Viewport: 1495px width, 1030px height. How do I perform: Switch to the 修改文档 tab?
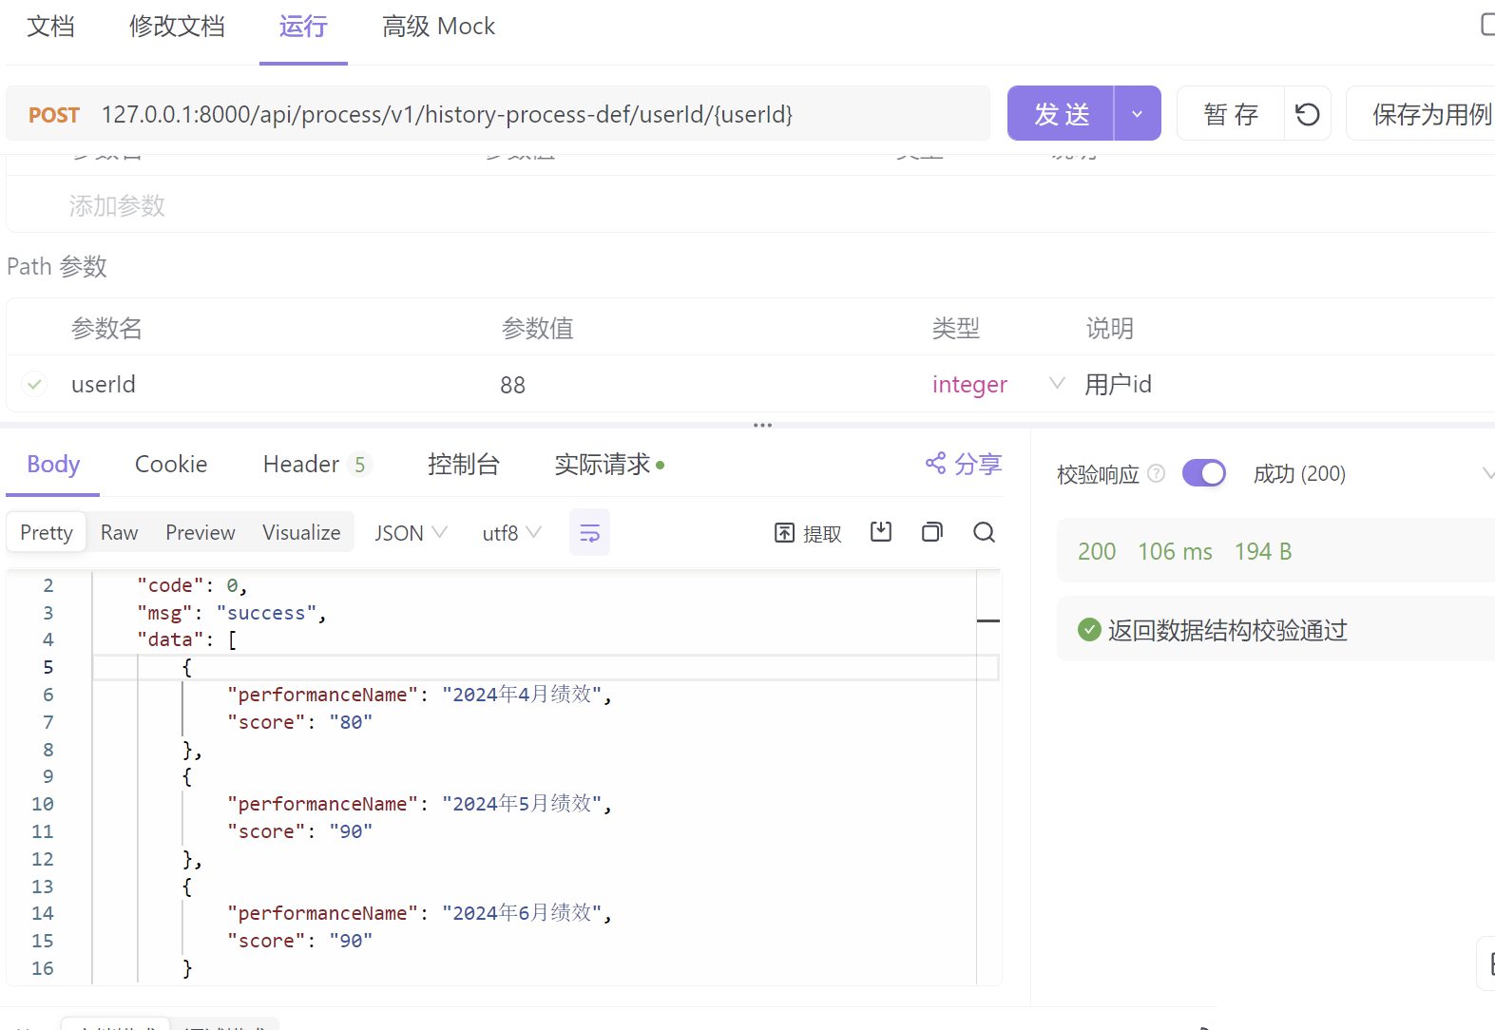[177, 27]
